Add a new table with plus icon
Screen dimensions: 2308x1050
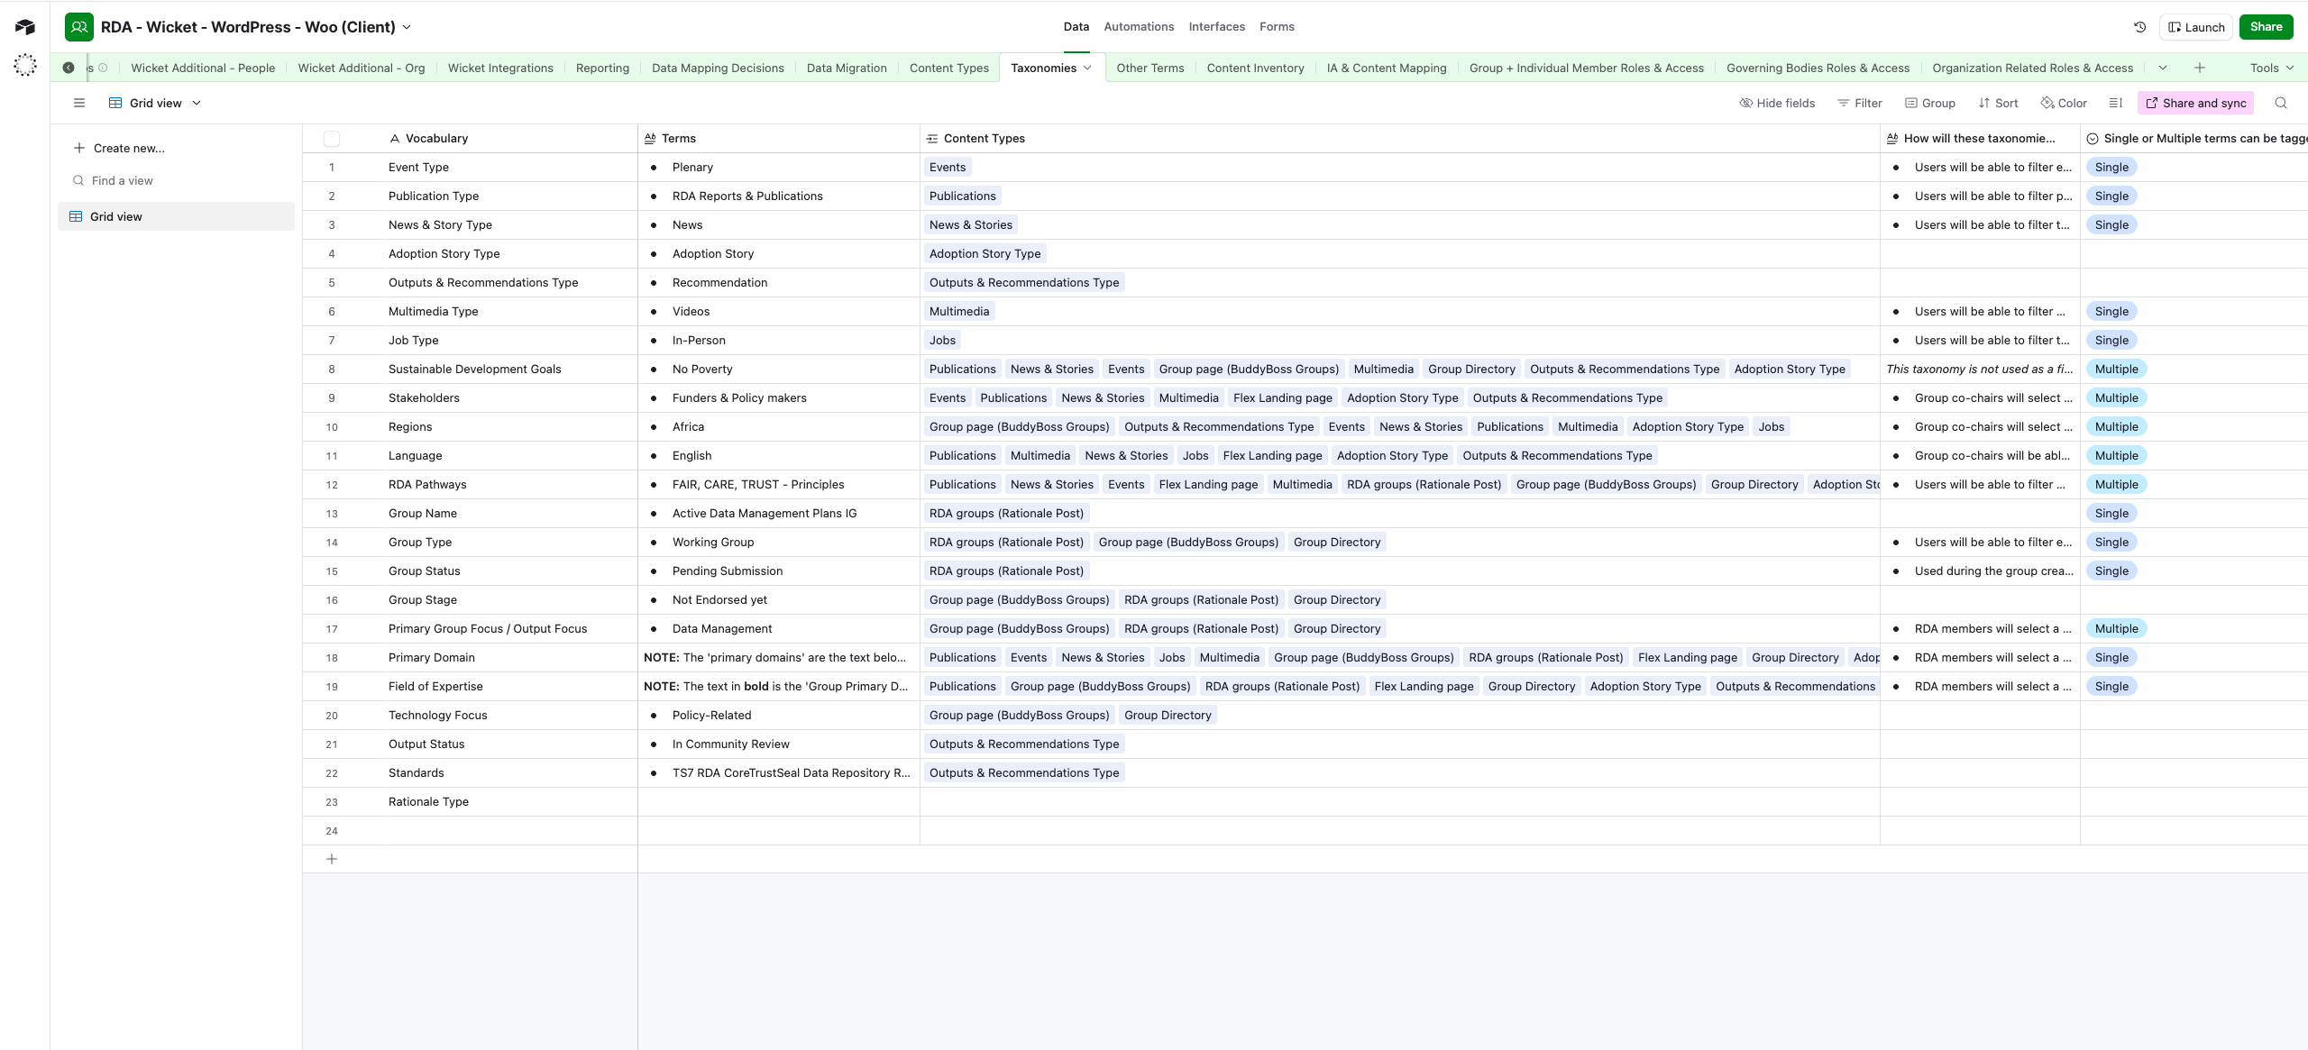click(2199, 68)
